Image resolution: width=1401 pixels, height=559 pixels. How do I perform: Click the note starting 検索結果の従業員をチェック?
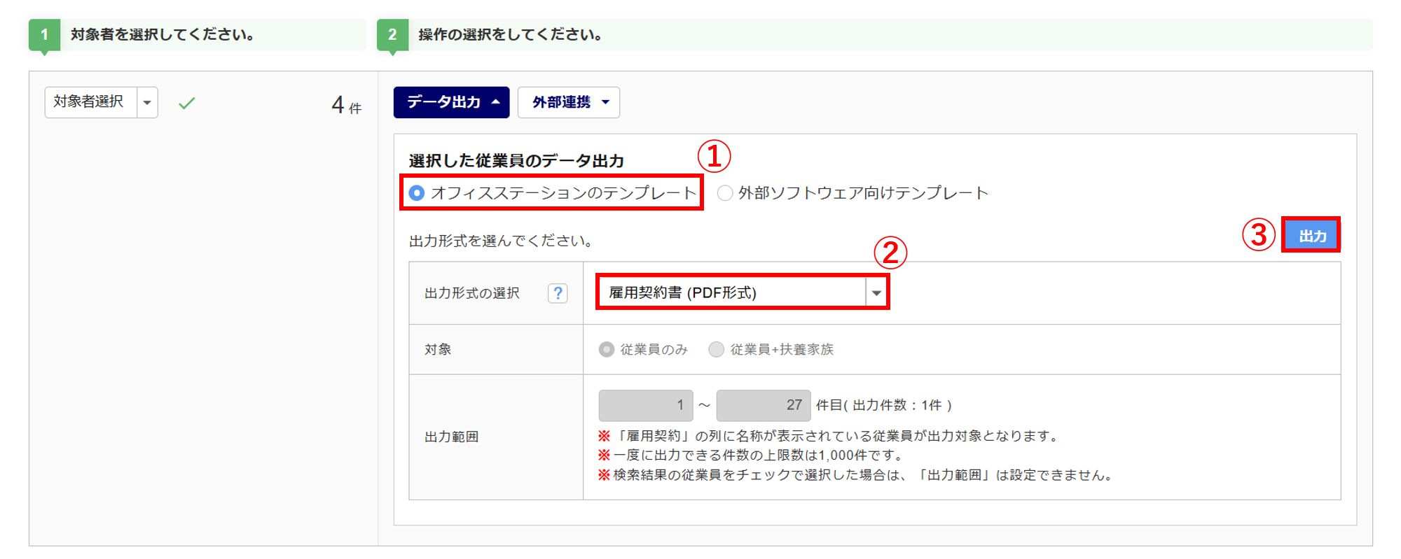pyautogui.click(x=855, y=475)
